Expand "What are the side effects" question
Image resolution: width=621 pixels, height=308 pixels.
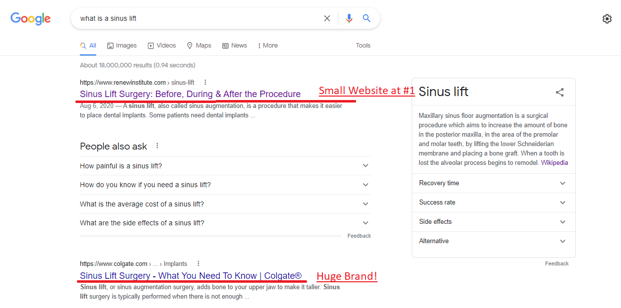pyautogui.click(x=225, y=223)
